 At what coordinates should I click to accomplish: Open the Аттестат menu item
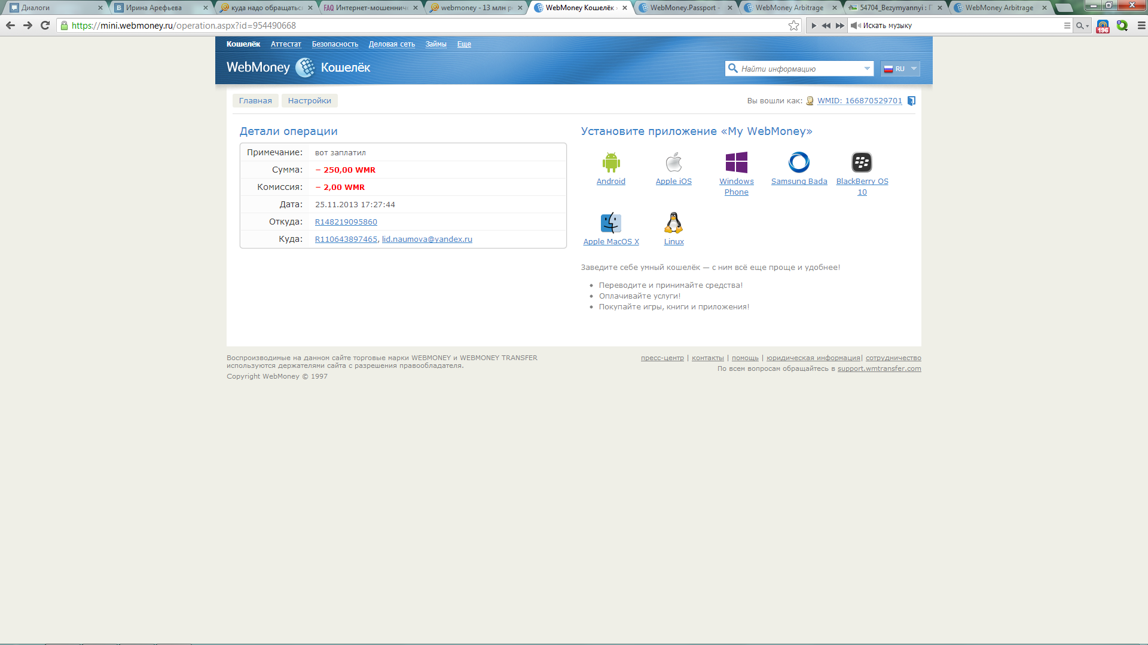(x=286, y=44)
